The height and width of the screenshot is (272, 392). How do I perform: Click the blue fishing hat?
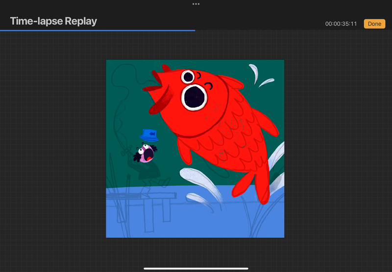click(148, 135)
